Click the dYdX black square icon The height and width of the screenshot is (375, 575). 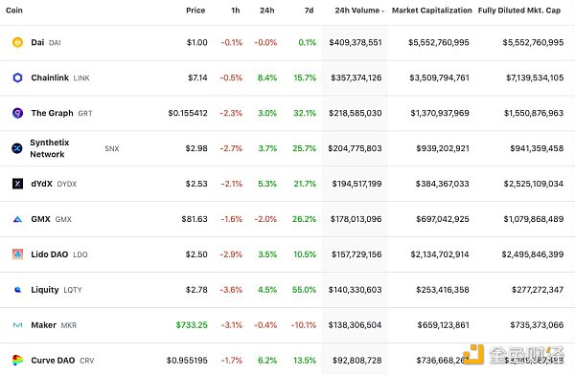[x=17, y=184]
